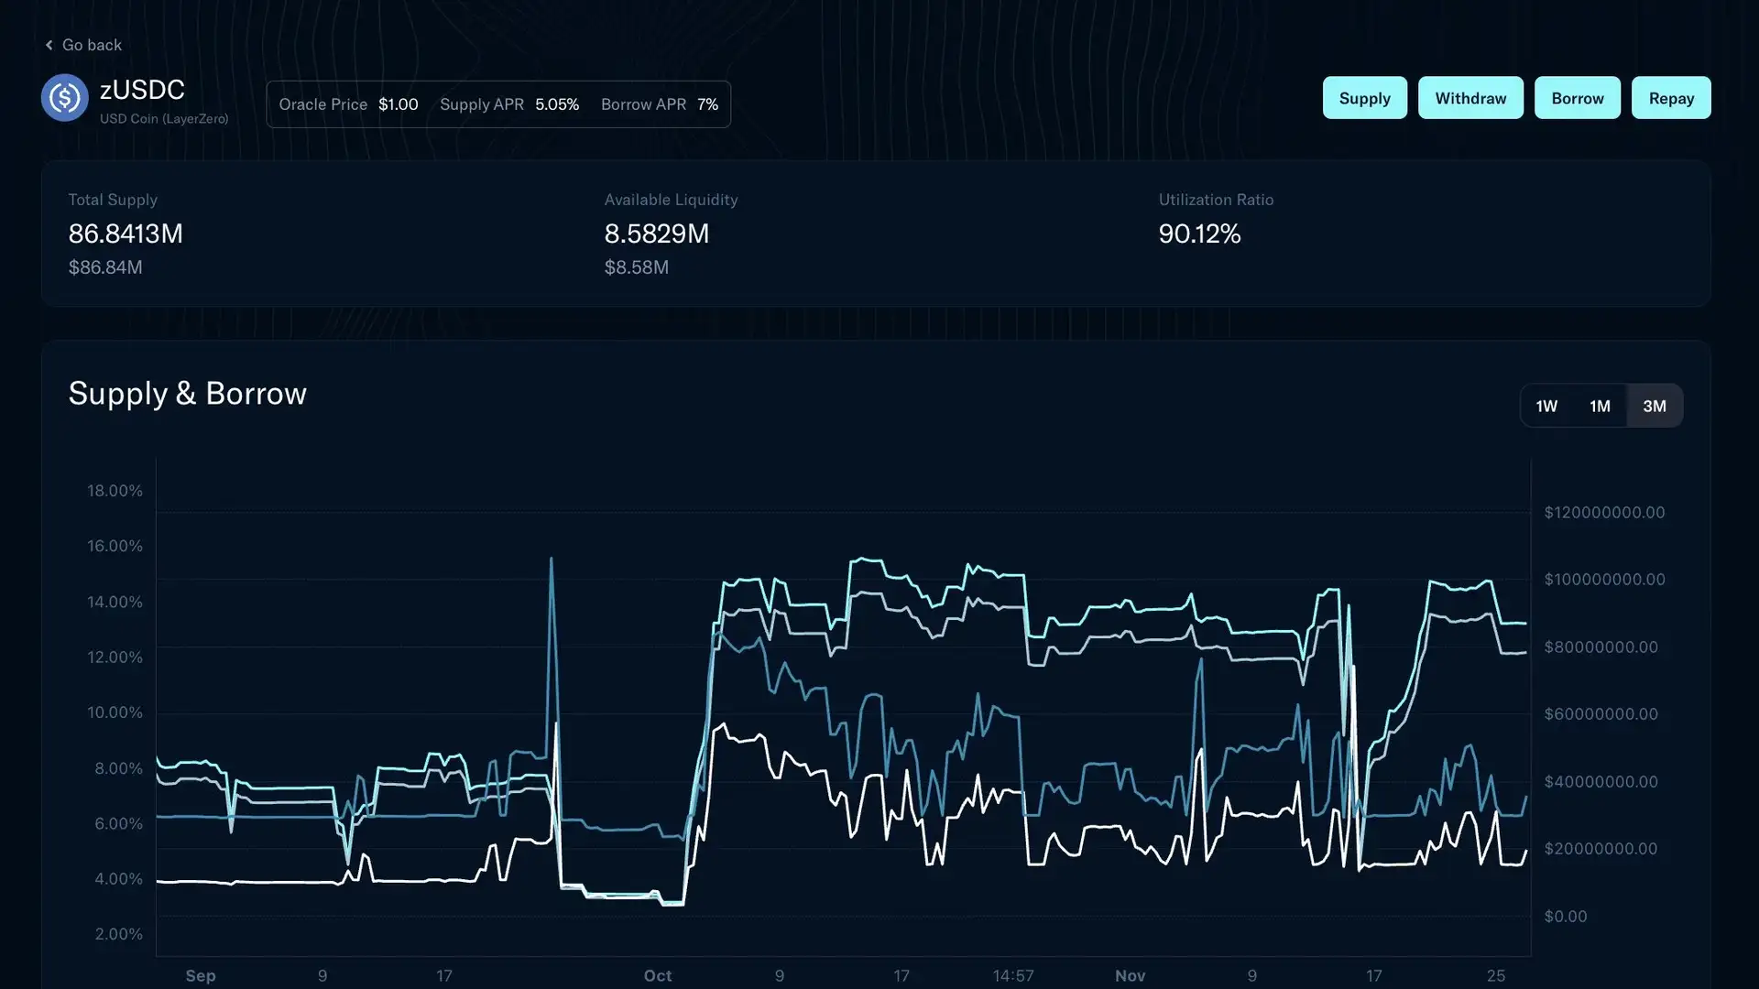1759x989 pixels.
Task: Click the Supply & Borrow chart heading
Action: pos(187,394)
